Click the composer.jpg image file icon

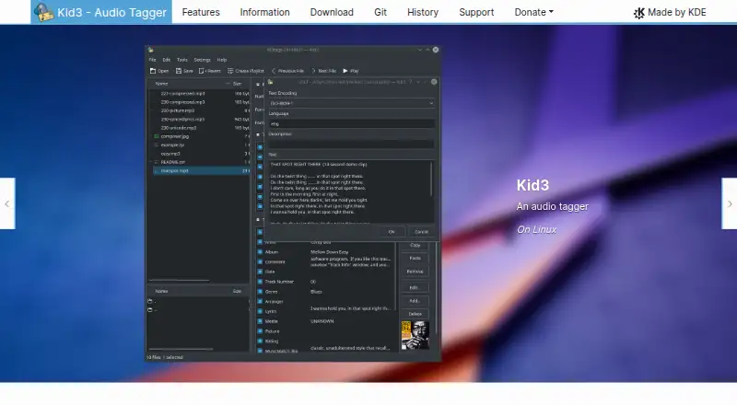pyautogui.click(x=157, y=136)
